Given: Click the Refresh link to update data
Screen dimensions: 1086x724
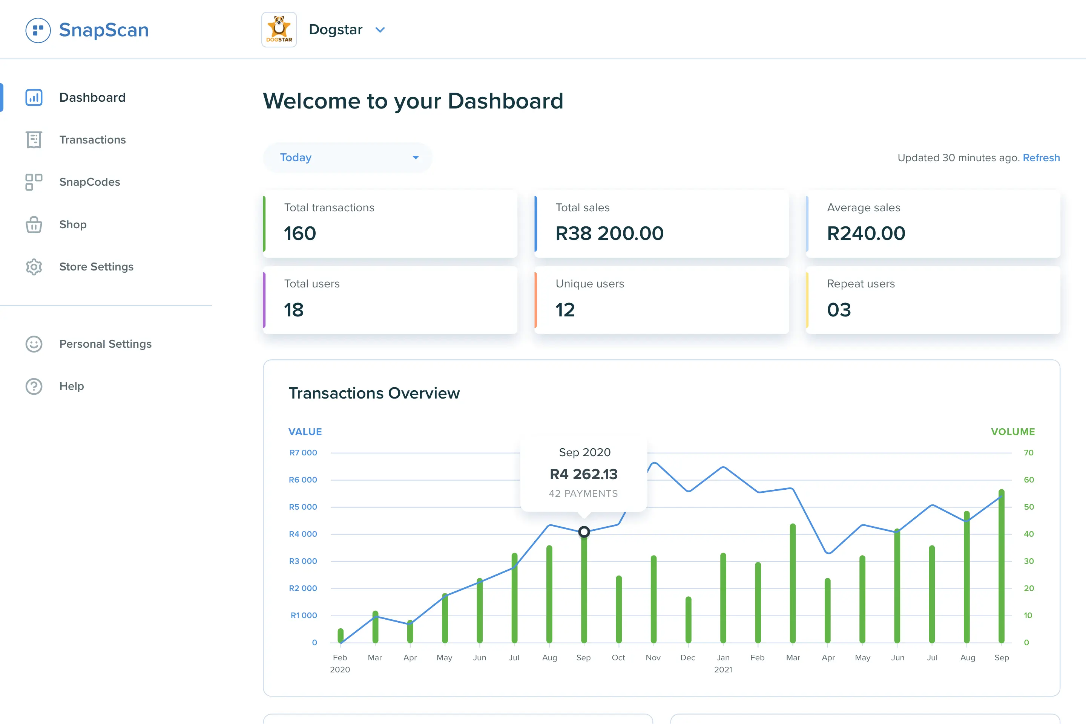Looking at the screenshot, I should 1041,157.
